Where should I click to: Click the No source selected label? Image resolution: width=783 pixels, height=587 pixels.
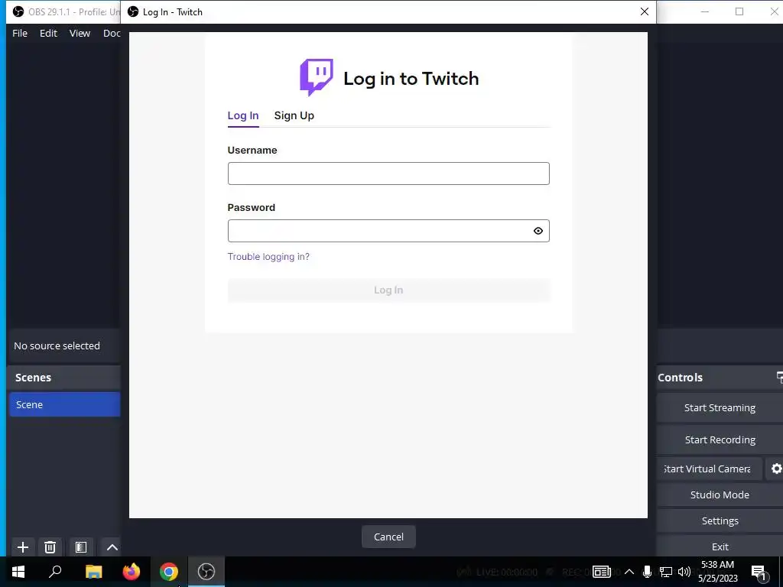(57, 346)
